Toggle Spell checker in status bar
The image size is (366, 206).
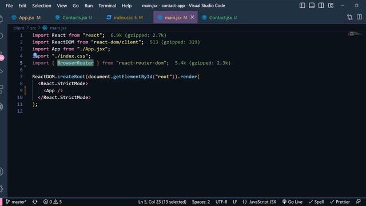point(316,202)
